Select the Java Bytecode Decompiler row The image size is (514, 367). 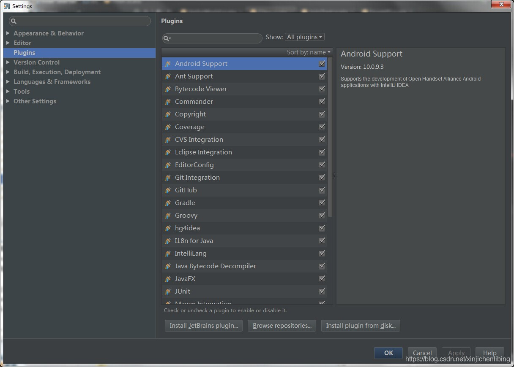point(244,266)
